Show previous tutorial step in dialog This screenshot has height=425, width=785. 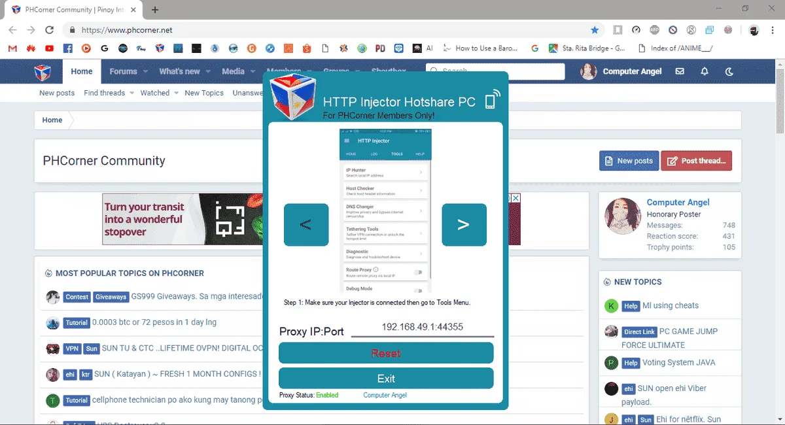pos(306,225)
